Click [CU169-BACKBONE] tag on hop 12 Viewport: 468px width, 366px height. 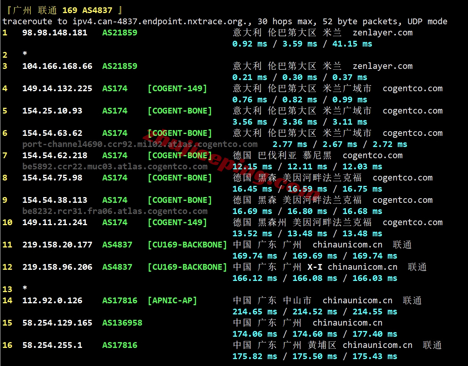pos(187,267)
